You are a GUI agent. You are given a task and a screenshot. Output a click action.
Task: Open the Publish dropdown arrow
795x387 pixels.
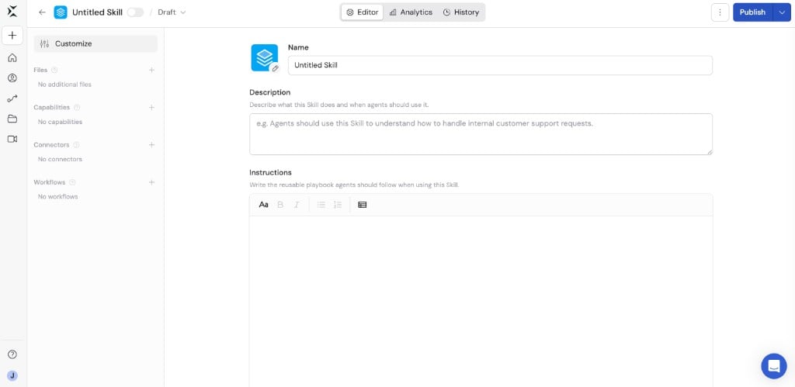coord(782,12)
